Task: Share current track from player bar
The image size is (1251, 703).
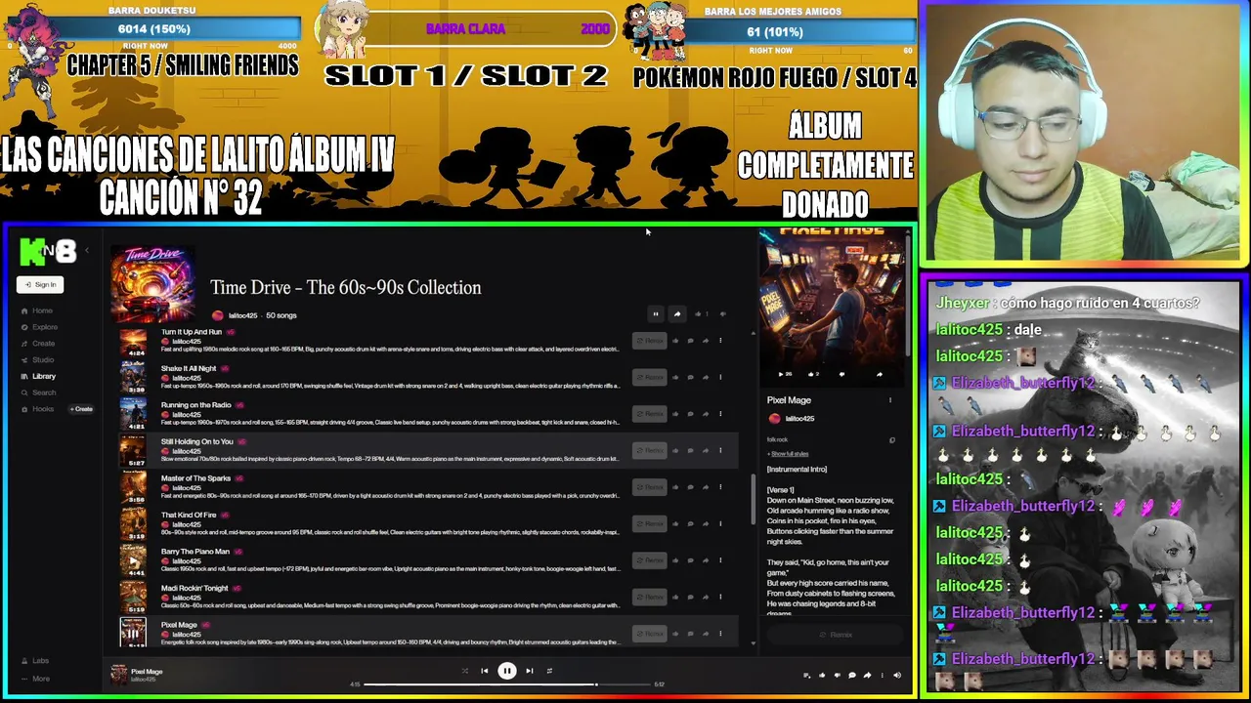Action: click(x=866, y=675)
